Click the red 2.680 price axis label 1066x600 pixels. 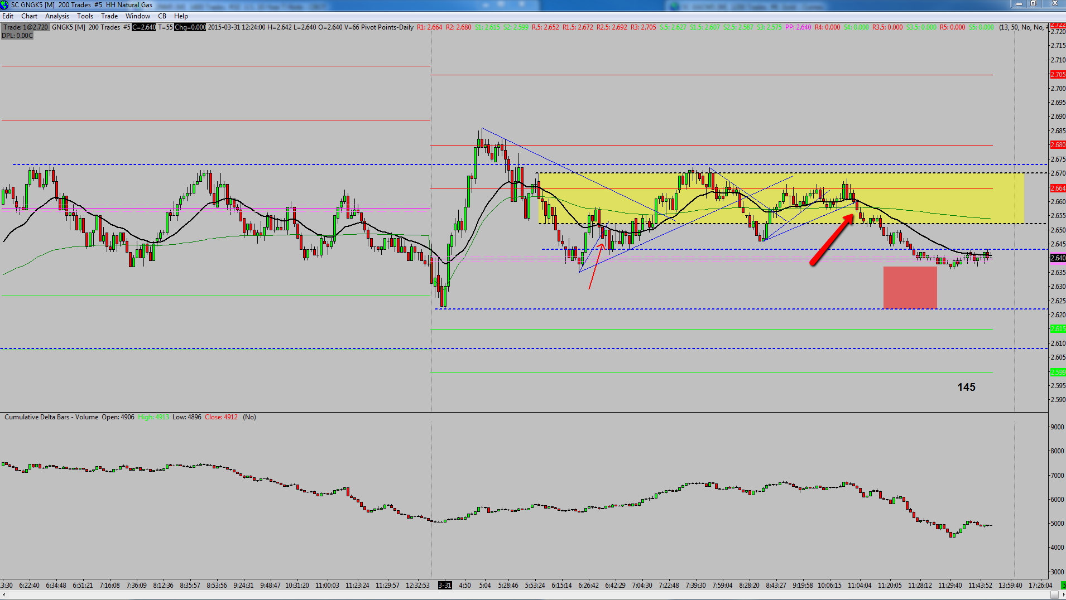click(x=1058, y=145)
